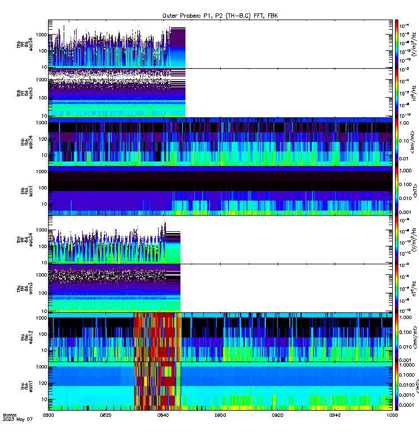The image size is (419, 447).
Task: Click the <|mV/m|> unit label of thc edc12
Action: 415,337
